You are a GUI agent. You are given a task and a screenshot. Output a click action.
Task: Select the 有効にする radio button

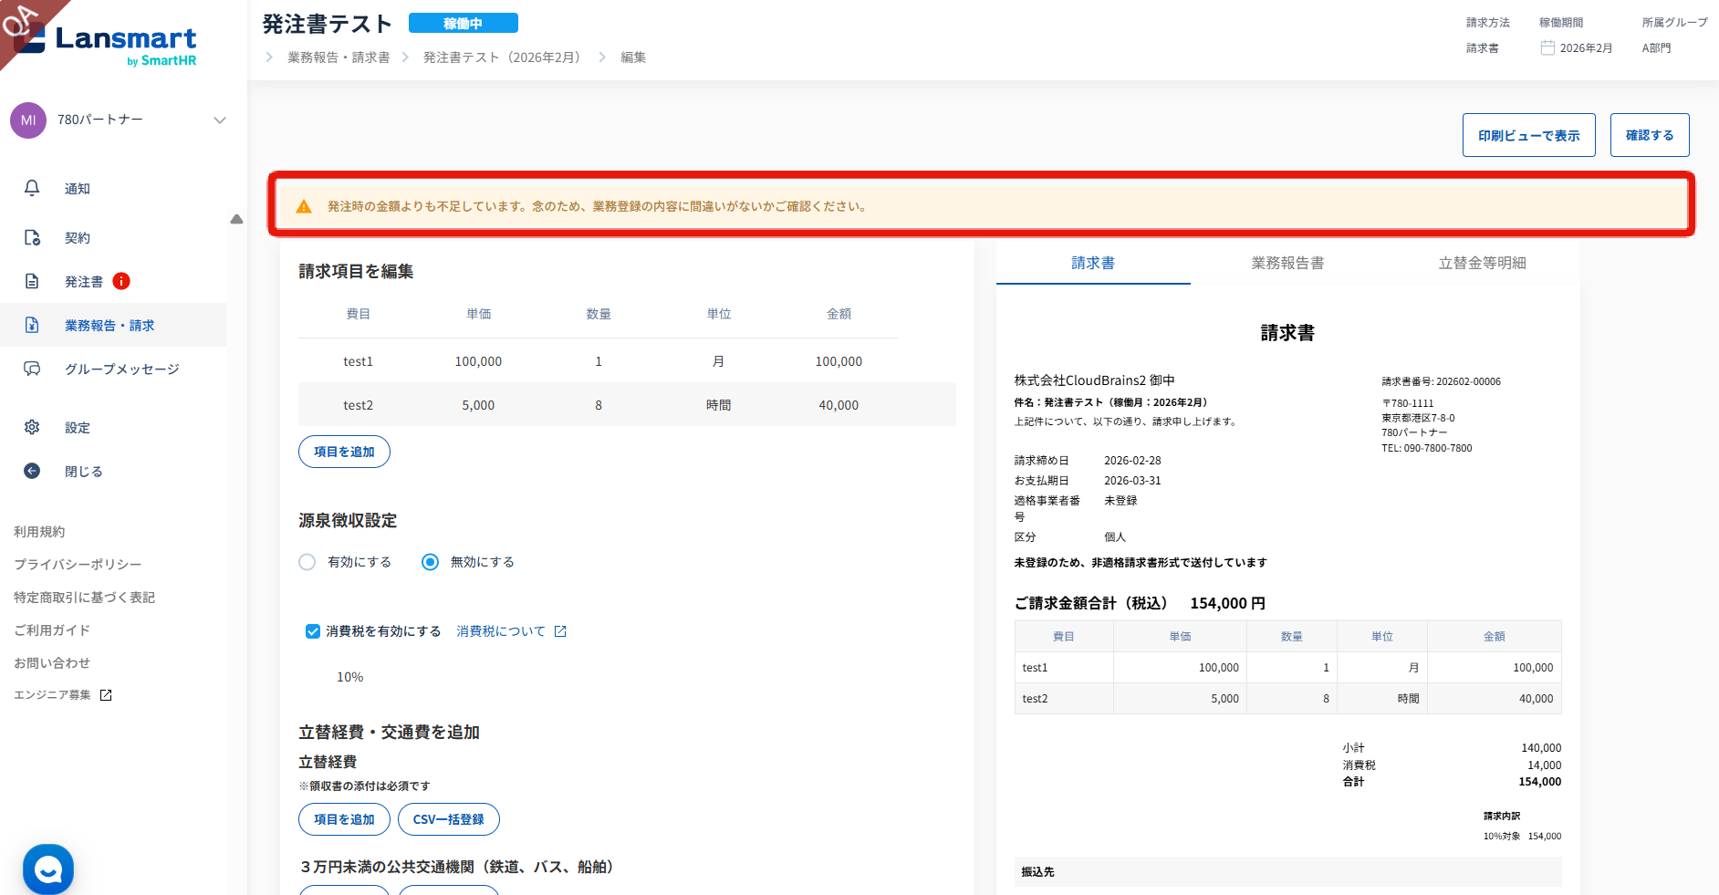point(307,562)
